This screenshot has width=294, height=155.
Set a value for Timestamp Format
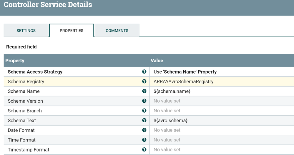point(167,149)
